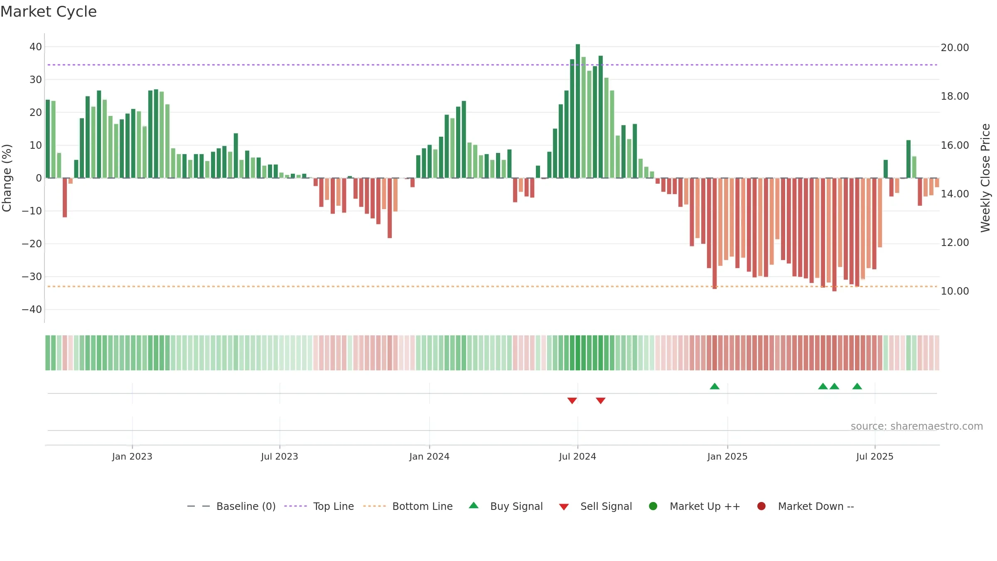Image resolution: width=997 pixels, height=561 pixels.
Task: Click the Market Down -- red circle icon
Action: point(761,506)
